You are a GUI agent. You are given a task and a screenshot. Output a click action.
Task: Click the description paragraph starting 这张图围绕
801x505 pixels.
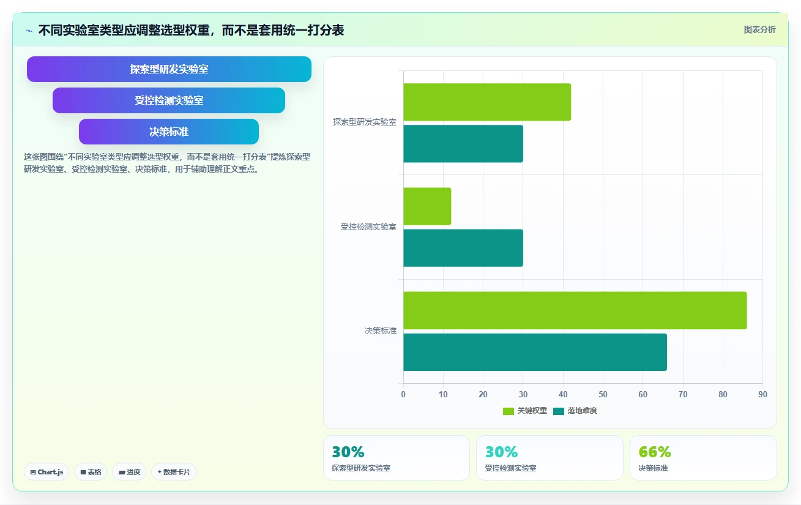click(167, 163)
